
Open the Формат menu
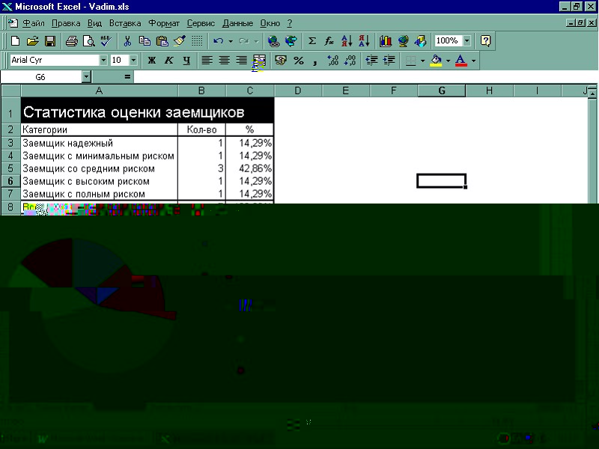pyautogui.click(x=163, y=23)
